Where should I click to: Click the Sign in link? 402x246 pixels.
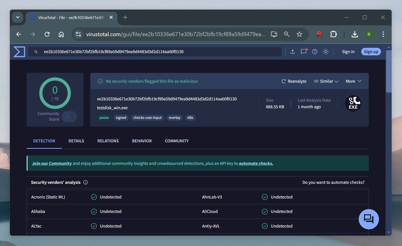(348, 52)
